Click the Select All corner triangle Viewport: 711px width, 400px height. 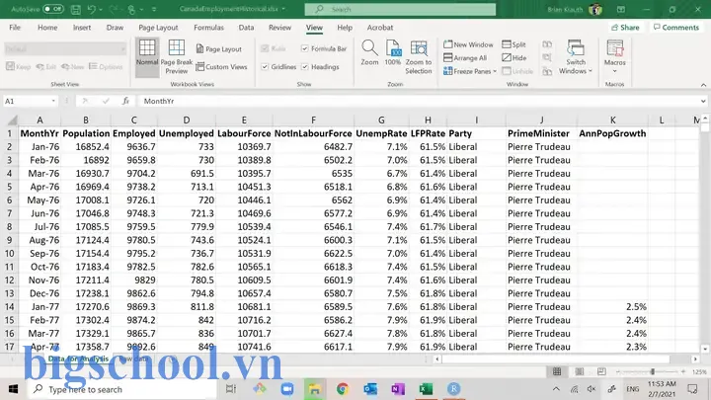point(12,120)
